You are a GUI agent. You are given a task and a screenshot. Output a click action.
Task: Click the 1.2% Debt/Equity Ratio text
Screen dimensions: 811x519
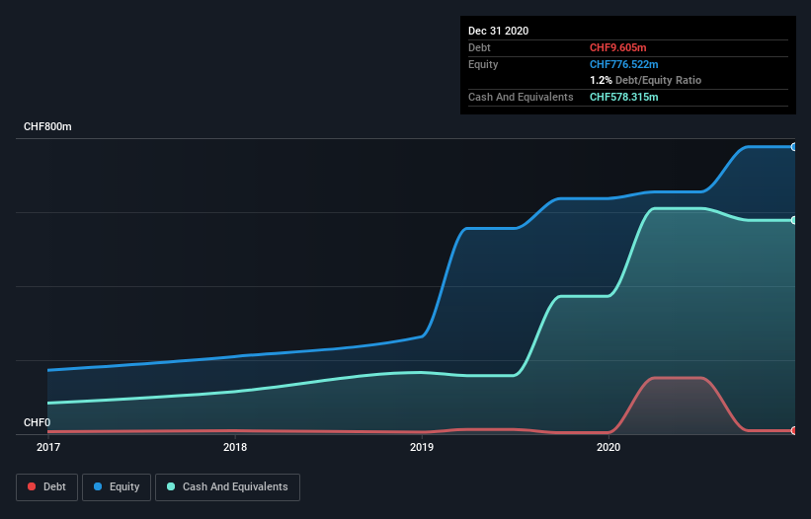[645, 81]
